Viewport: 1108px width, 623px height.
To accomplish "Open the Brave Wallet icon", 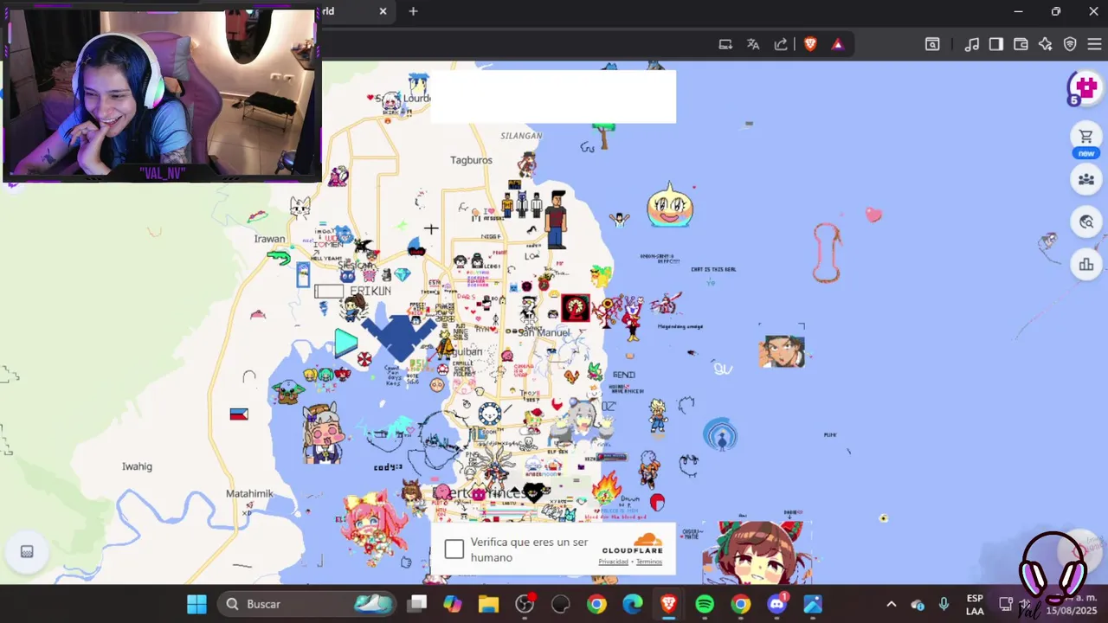I will tap(1021, 44).
